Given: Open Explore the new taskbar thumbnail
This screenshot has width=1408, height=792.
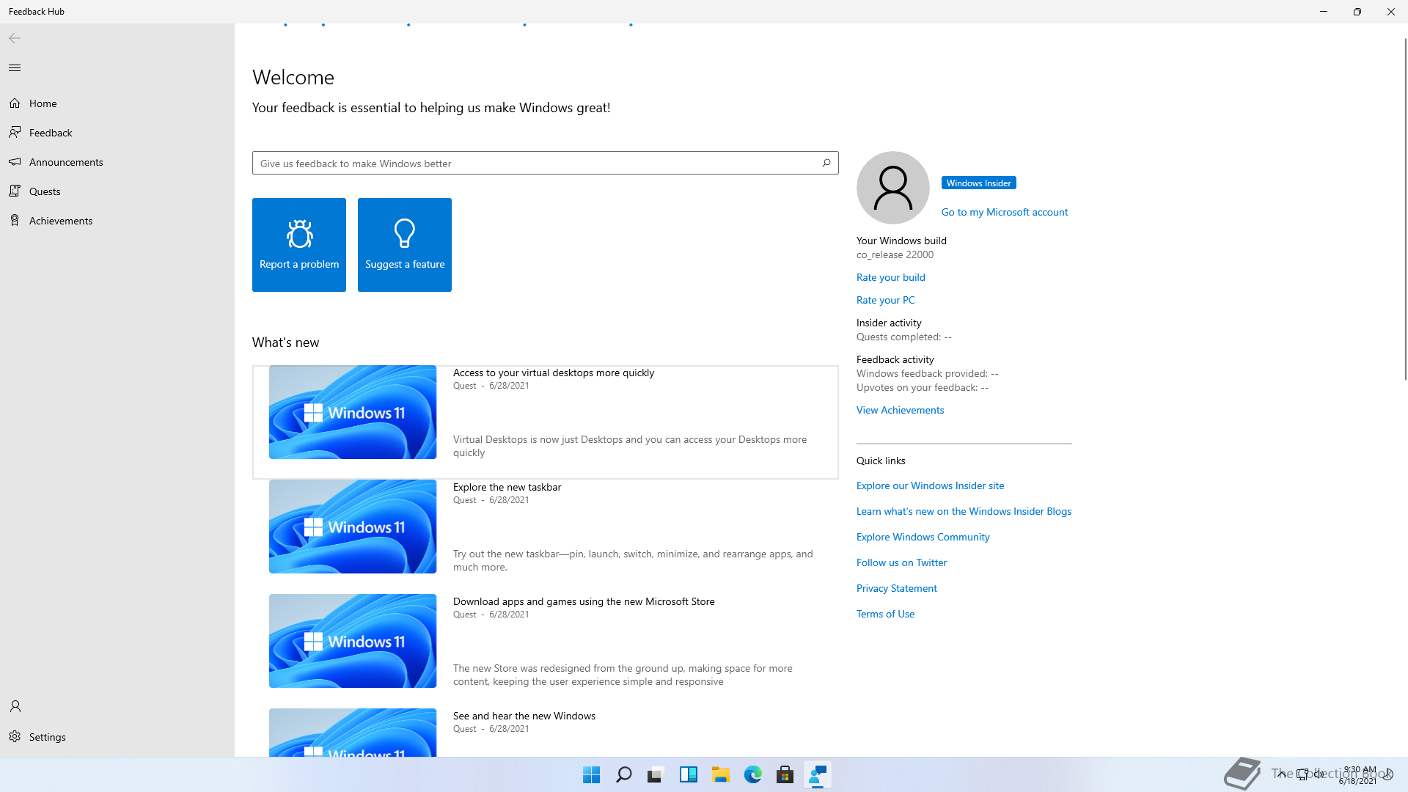Looking at the screenshot, I should tap(353, 527).
